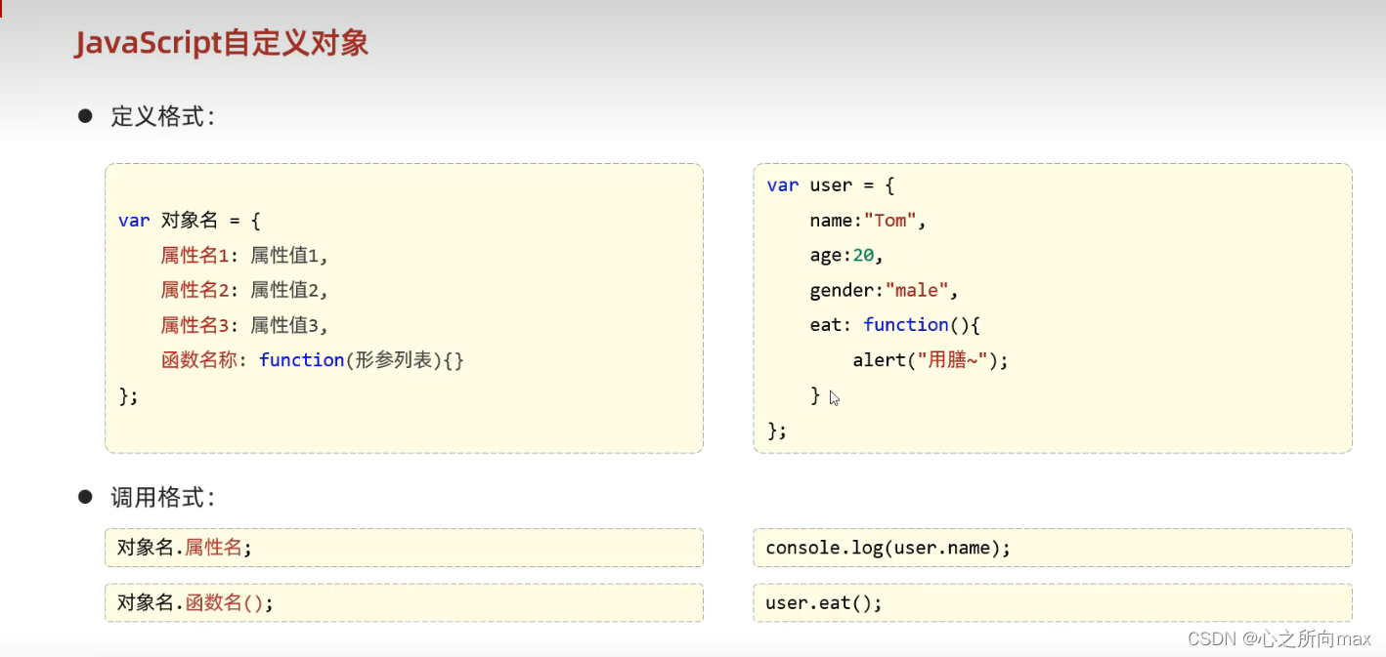Click the var keyword in right code box

pyautogui.click(x=782, y=185)
